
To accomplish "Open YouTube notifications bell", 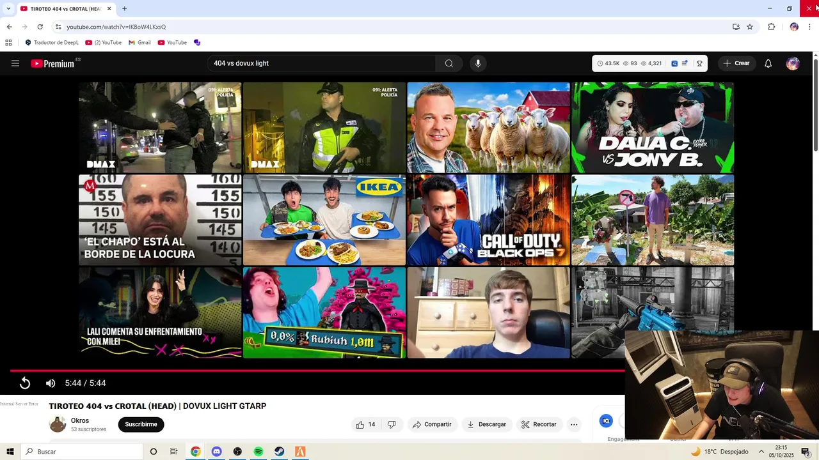I will 768,63.
